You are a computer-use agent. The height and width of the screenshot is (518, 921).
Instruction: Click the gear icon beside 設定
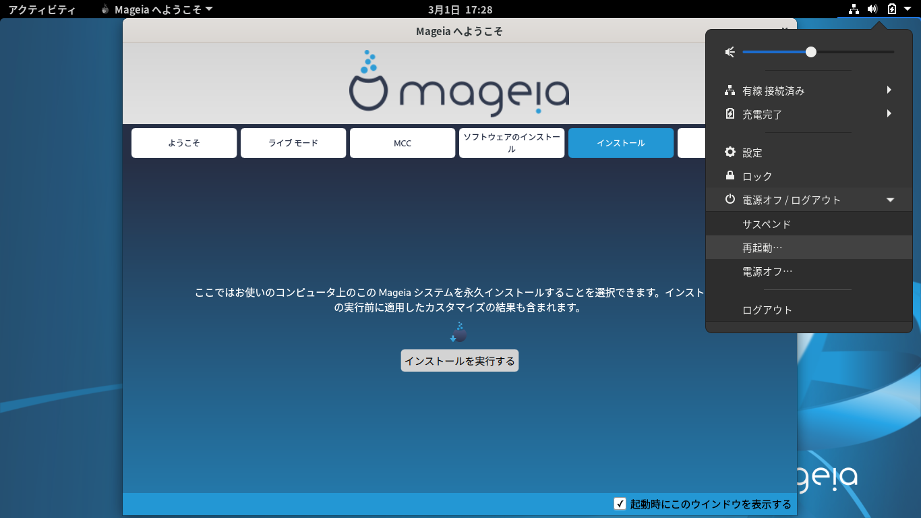point(730,152)
